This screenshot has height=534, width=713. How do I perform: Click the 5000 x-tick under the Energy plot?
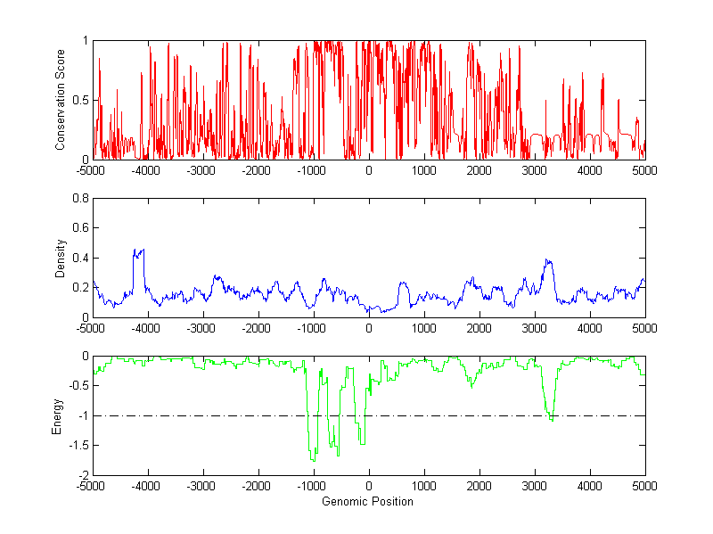(644, 486)
